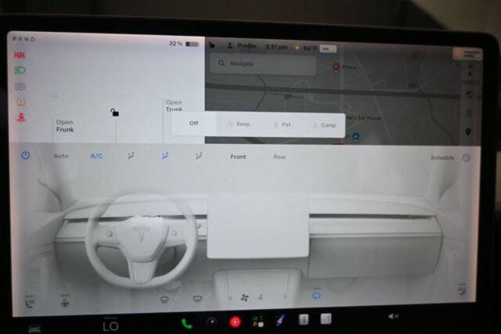The width and height of the screenshot is (501, 334).
Task: Select the face-level airflow vent icon
Action: (x=131, y=156)
